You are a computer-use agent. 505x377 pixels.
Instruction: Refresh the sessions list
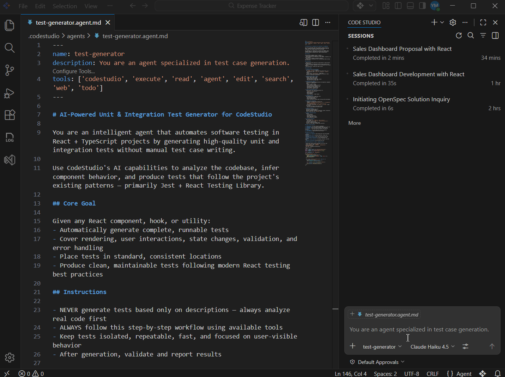pyautogui.click(x=459, y=35)
